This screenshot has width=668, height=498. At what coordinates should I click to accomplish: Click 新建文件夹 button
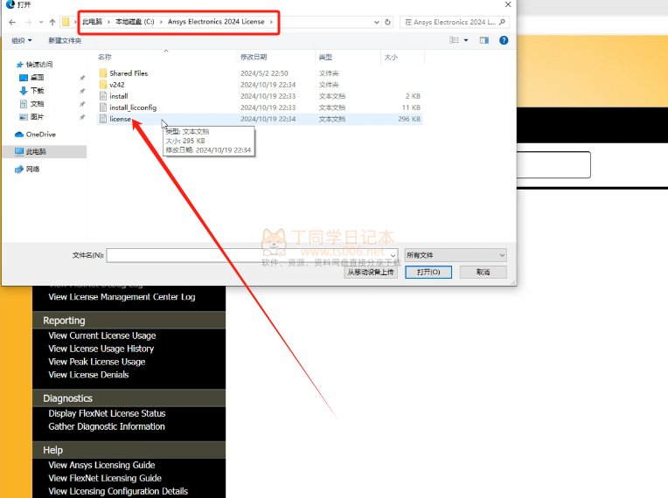[x=65, y=40]
